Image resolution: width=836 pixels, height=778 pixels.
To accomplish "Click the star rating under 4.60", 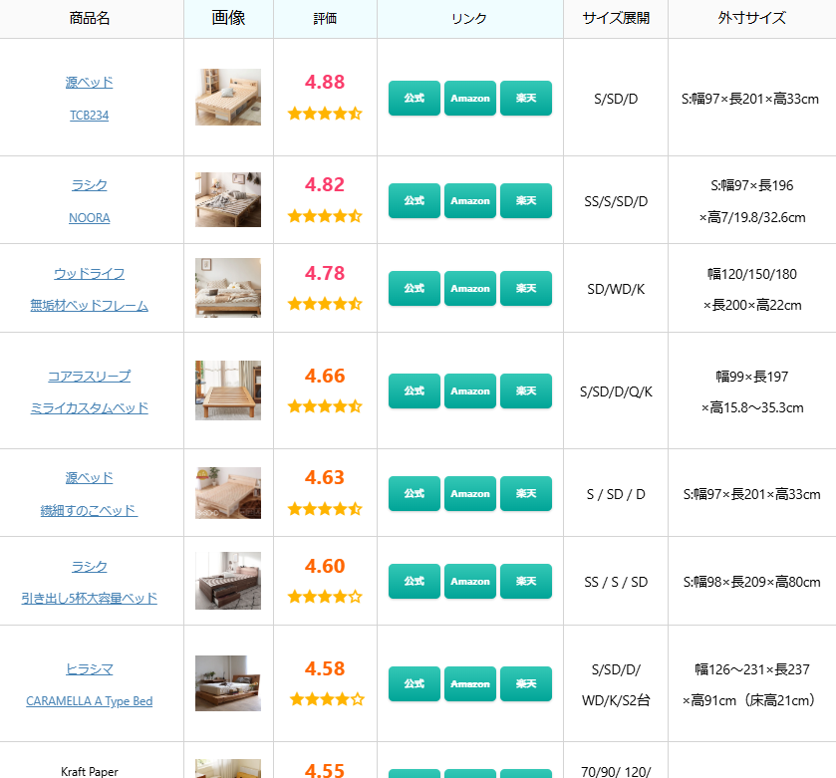I will pos(325,597).
